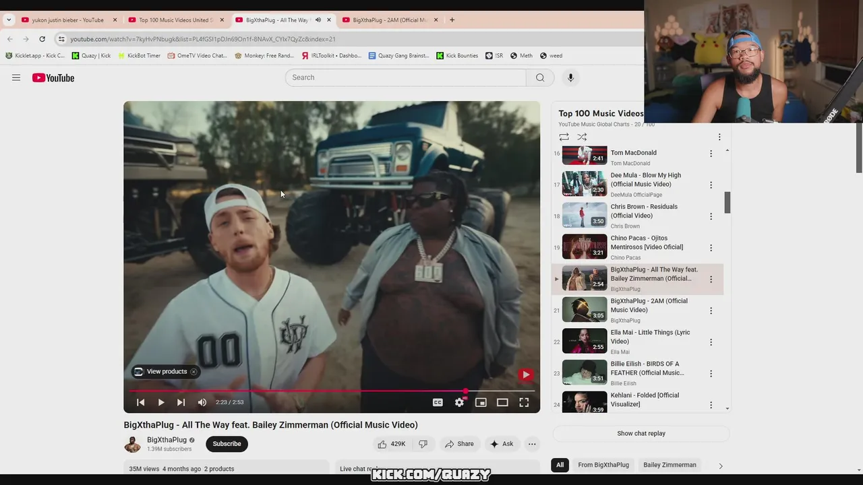Toggle playlist shuffle
Viewport: 863px width, 485px height.
[582, 137]
